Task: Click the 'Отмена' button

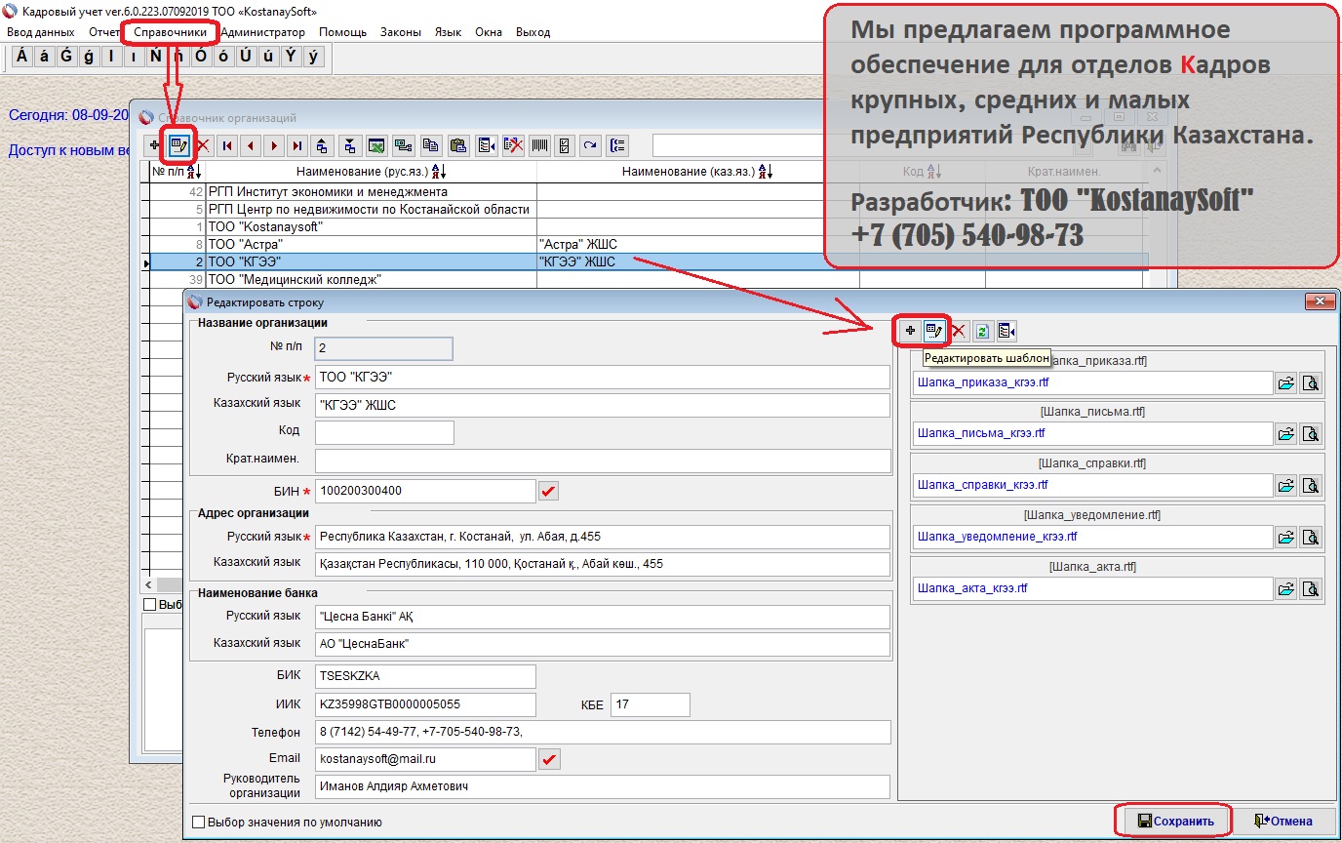Action: point(1283,821)
